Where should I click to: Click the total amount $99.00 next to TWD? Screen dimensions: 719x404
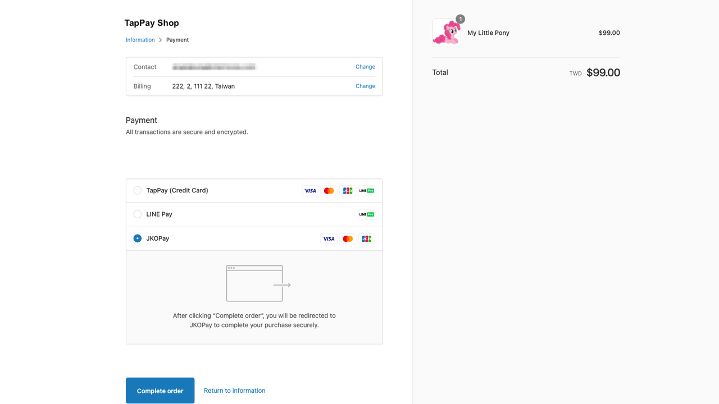point(603,72)
